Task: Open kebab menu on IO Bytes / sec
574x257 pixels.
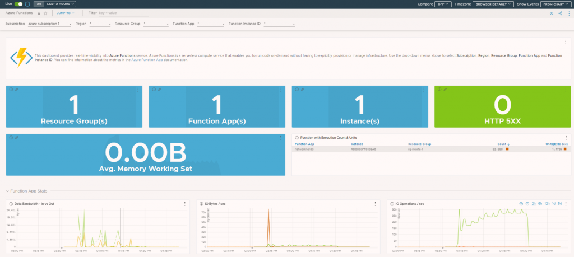Action: coord(375,204)
